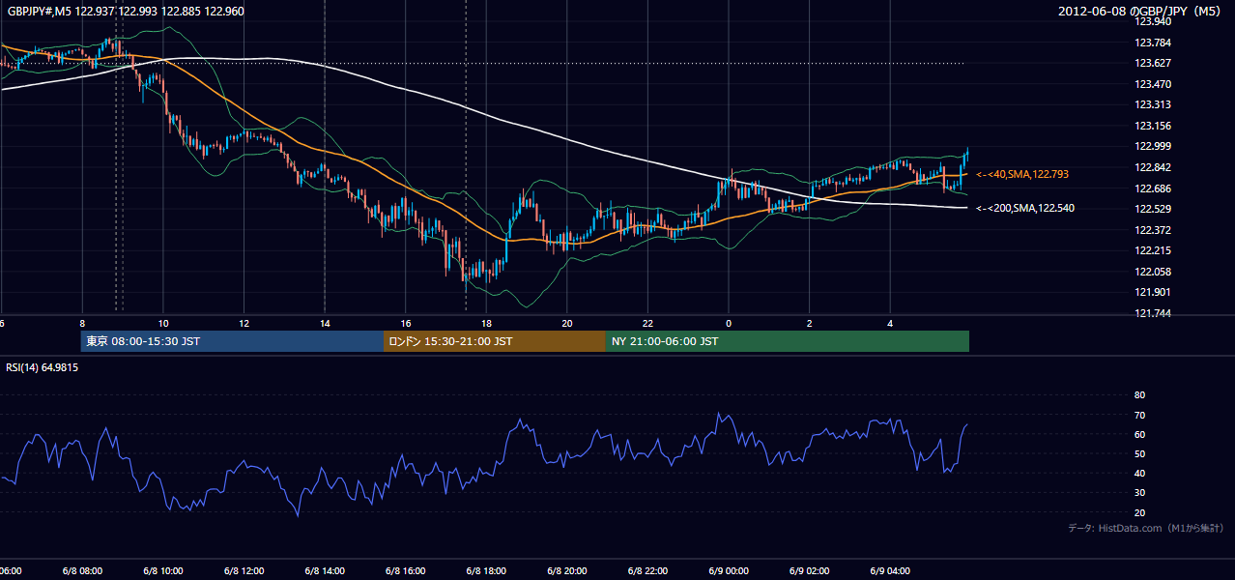Click the 6/8 12:00 time axis label
1235x580 pixels.
click(x=244, y=570)
